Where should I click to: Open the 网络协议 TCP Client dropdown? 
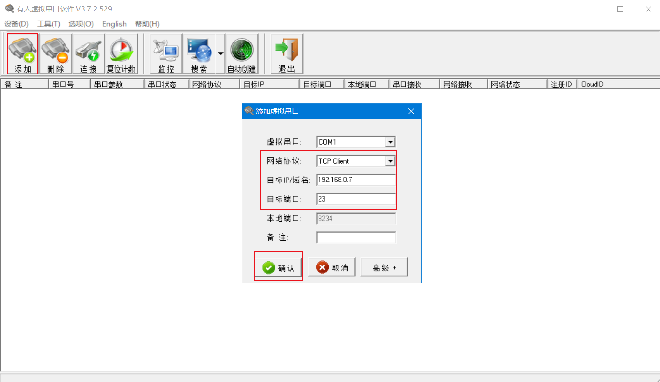390,161
